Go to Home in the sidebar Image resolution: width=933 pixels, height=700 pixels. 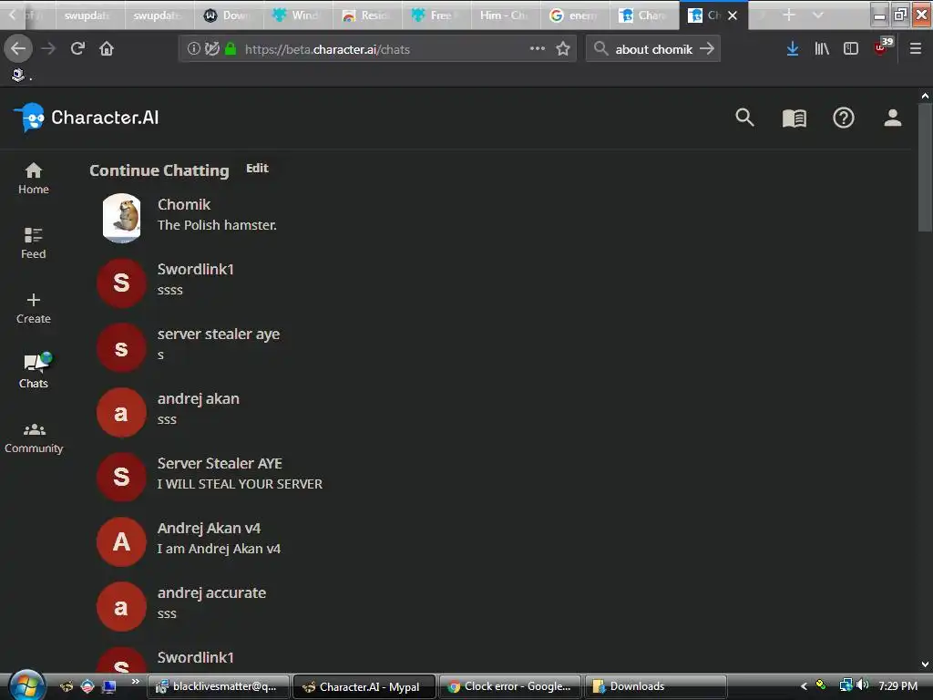coord(34,178)
